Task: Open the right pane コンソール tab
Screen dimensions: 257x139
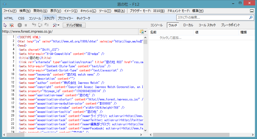Action: 157,25
